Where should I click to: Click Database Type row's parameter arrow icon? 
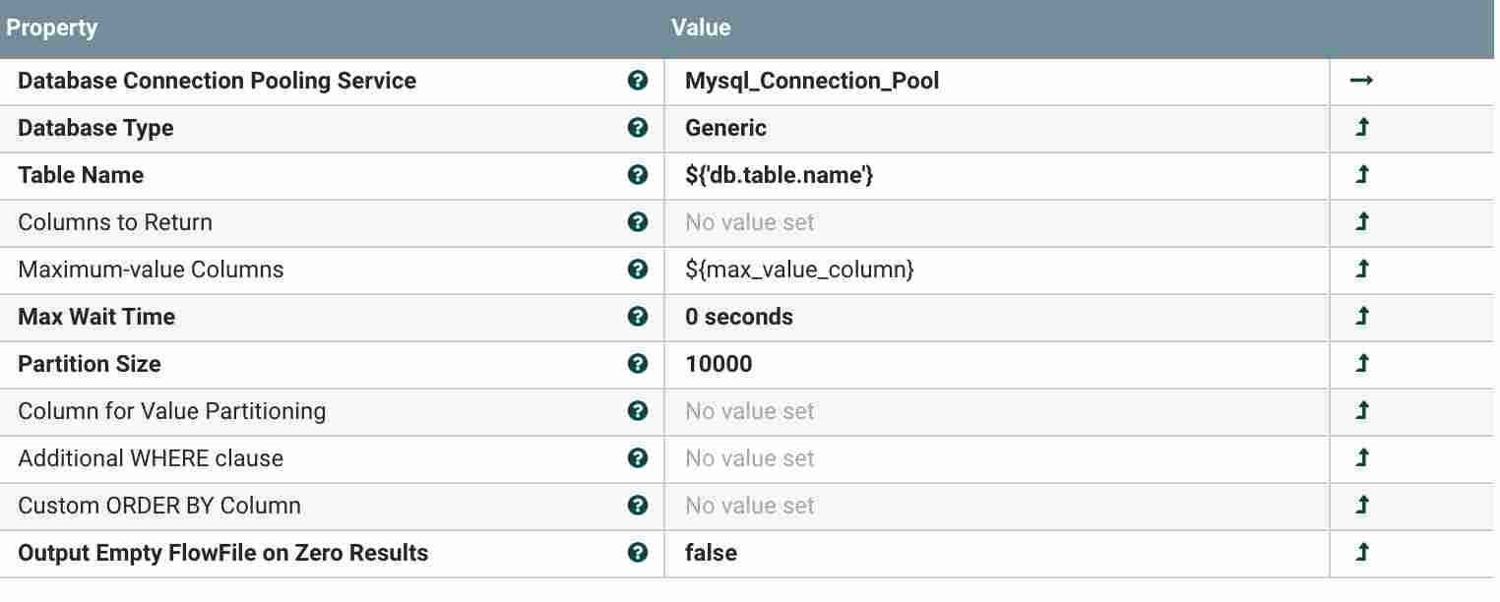(x=1362, y=128)
